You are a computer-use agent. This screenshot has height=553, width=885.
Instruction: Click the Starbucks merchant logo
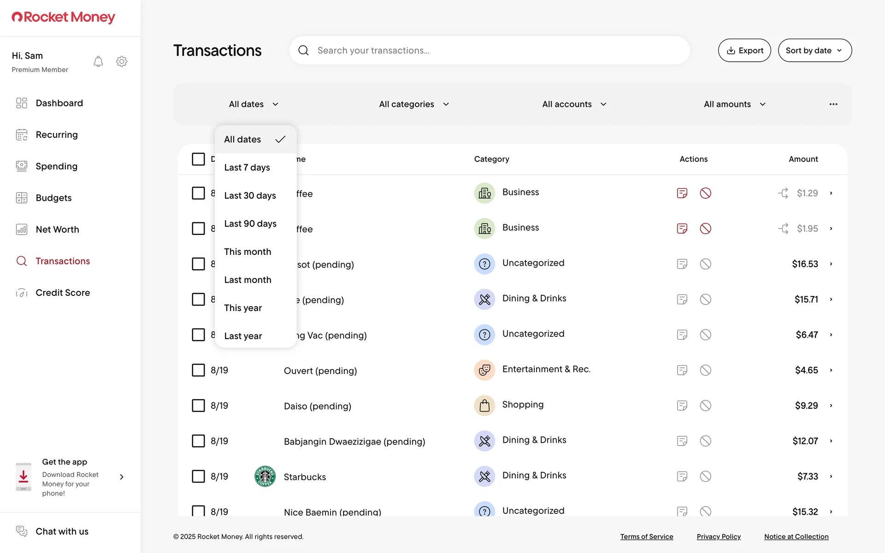(265, 476)
